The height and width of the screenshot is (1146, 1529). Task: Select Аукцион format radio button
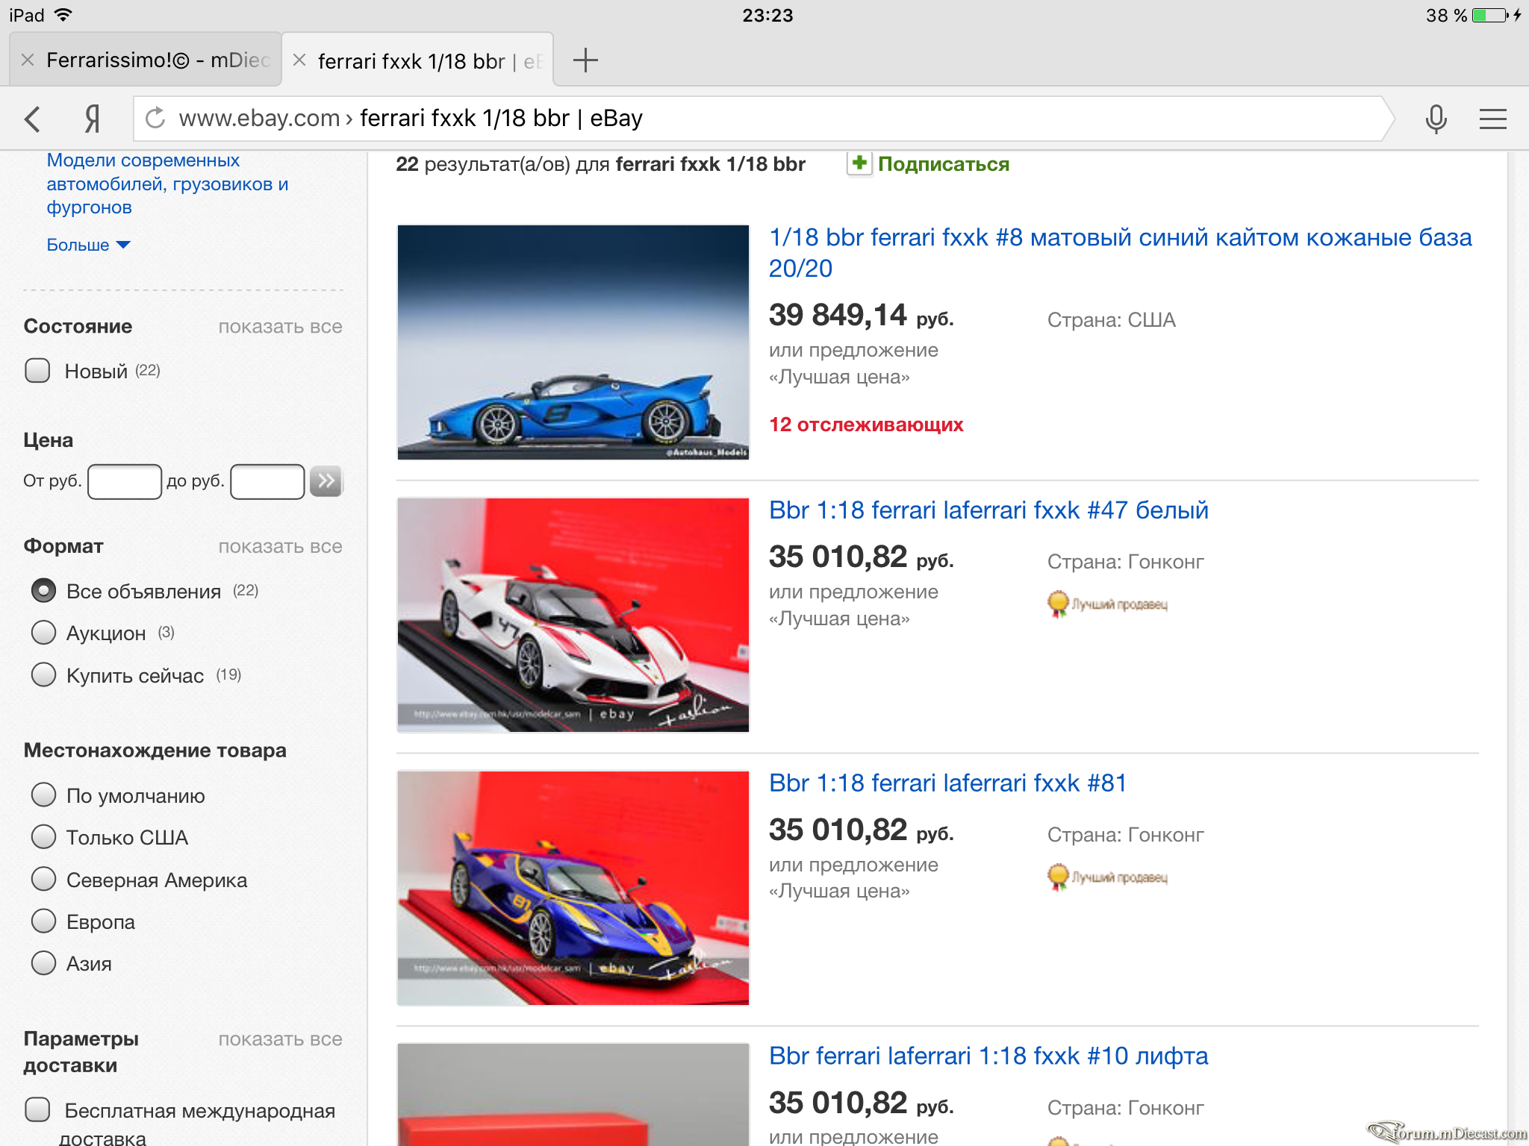[44, 633]
